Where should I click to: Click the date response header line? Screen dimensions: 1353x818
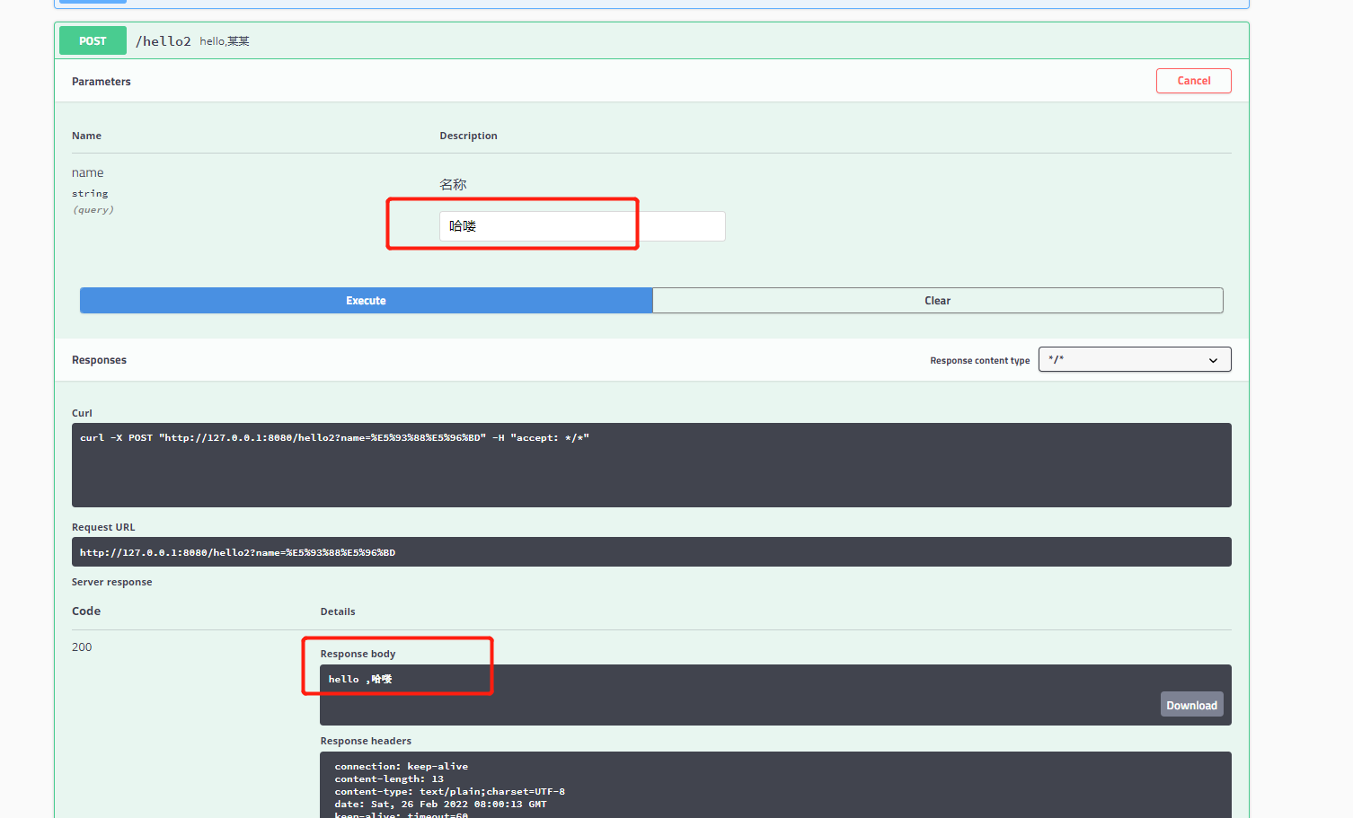click(x=440, y=804)
